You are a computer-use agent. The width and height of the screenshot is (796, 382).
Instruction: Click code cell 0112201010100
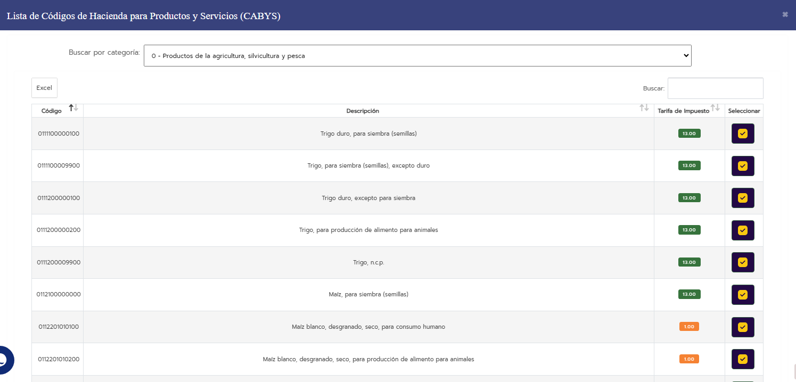(59, 327)
